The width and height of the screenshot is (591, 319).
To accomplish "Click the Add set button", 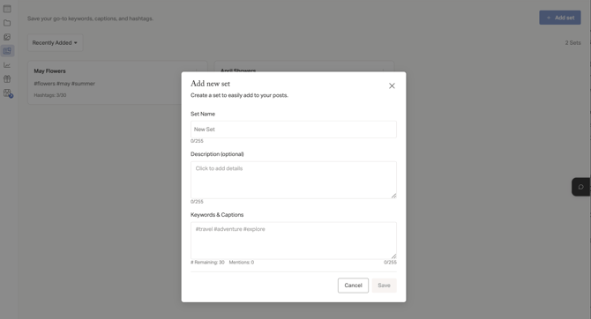I will 560,18.
